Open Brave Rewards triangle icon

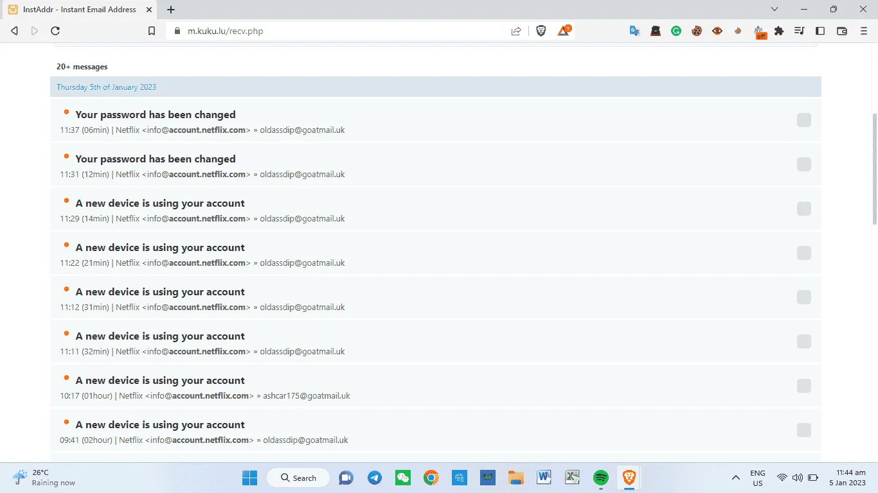(564, 31)
